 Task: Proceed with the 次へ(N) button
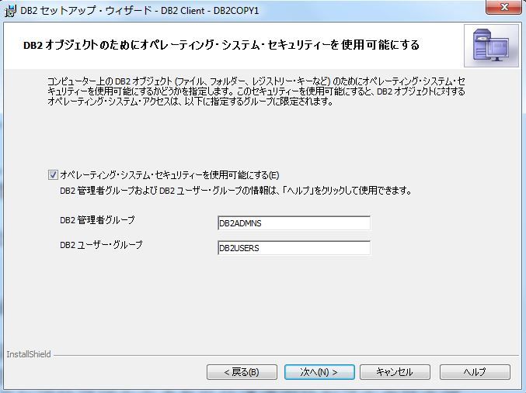tap(319, 372)
